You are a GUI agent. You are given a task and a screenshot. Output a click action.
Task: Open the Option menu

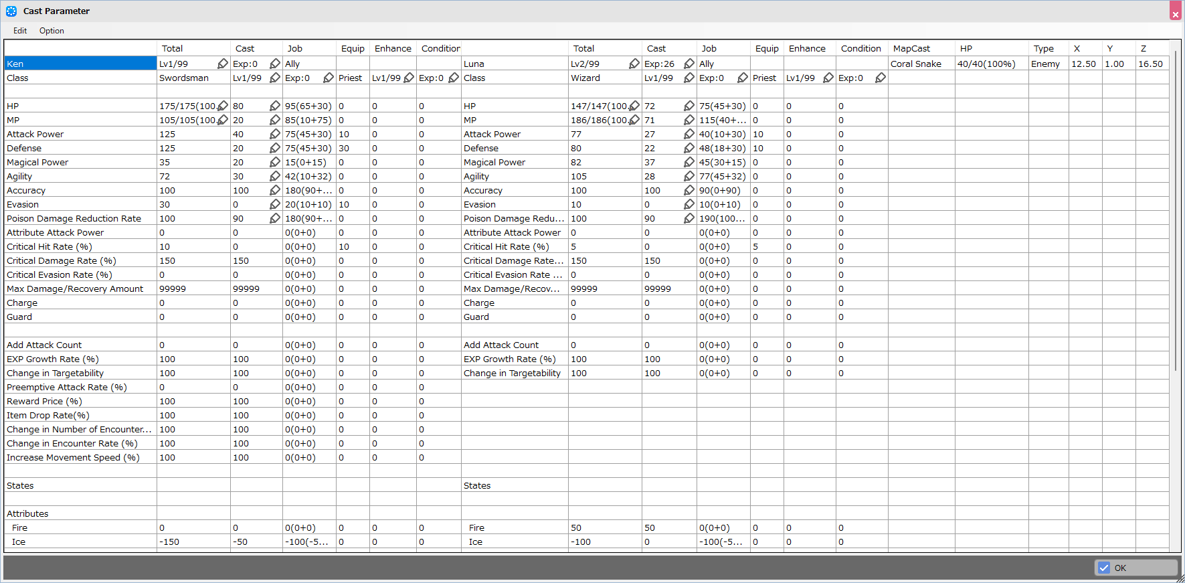[x=52, y=31]
